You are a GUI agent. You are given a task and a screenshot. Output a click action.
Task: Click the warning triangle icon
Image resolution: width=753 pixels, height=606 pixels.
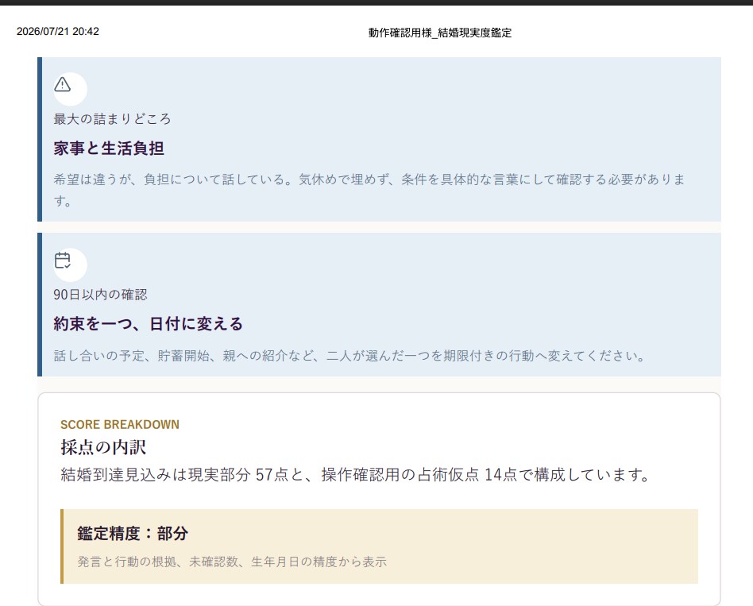click(63, 84)
